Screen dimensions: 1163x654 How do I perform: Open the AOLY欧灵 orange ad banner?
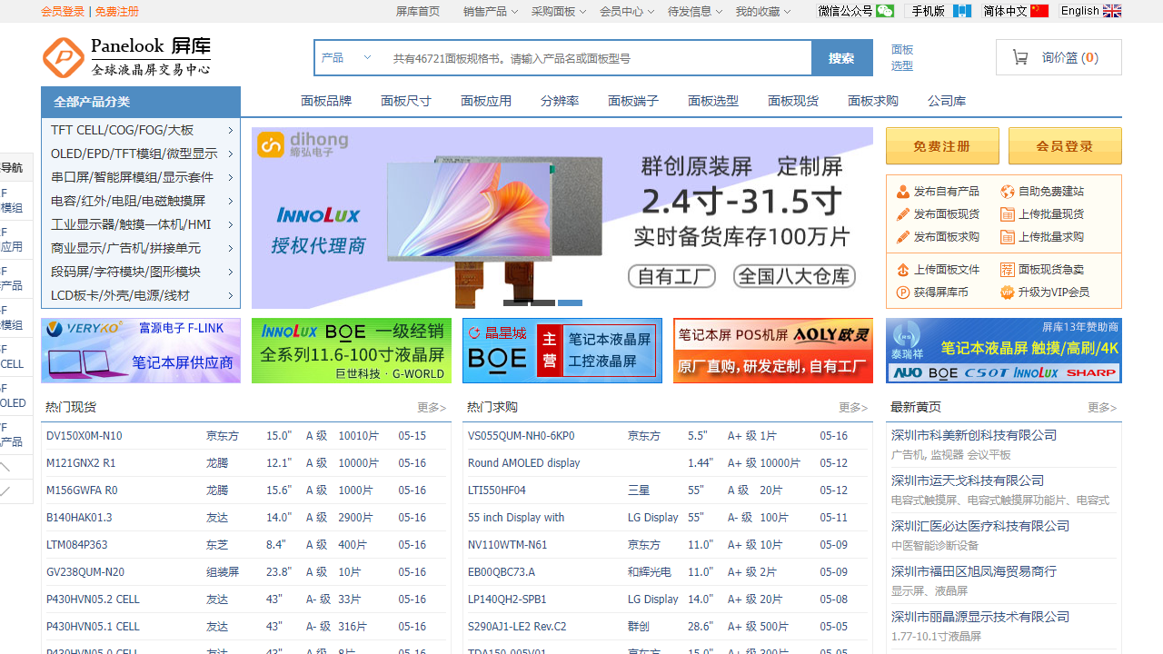click(773, 351)
